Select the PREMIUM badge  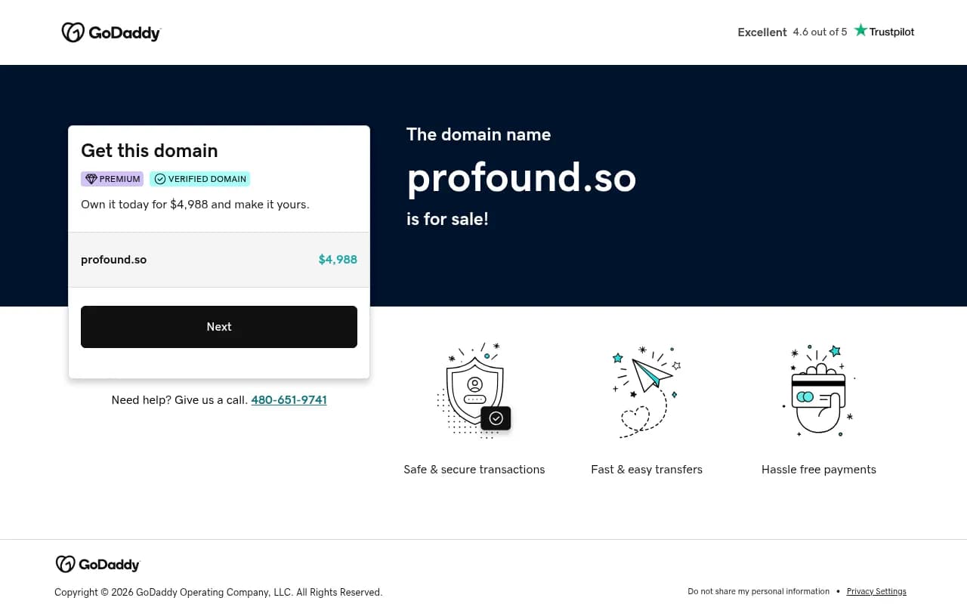tap(112, 178)
